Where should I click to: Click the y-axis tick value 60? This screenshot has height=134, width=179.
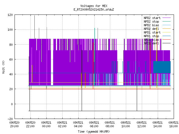pyautogui.click(x=11, y=59)
